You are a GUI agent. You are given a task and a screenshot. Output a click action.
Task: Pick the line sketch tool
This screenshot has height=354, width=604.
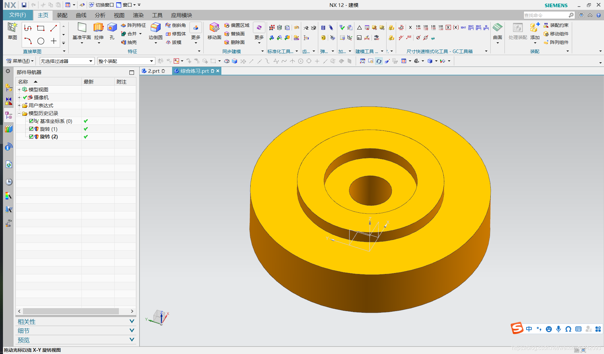tap(54, 28)
